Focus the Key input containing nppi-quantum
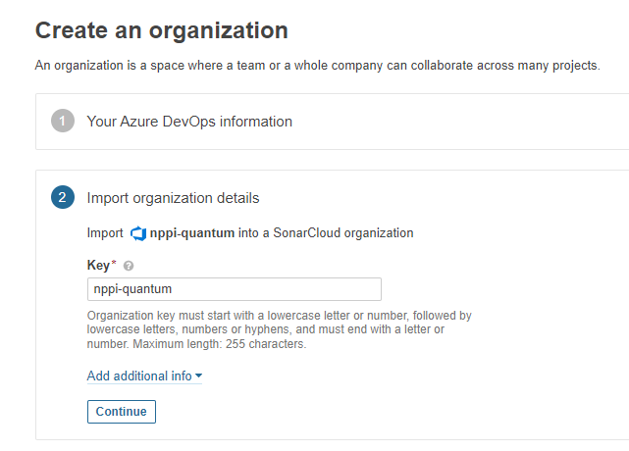629x451 pixels. (x=235, y=289)
